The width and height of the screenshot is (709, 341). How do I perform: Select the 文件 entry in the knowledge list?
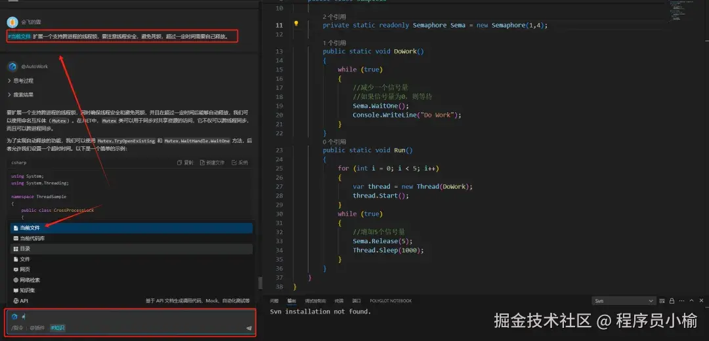tap(131, 259)
